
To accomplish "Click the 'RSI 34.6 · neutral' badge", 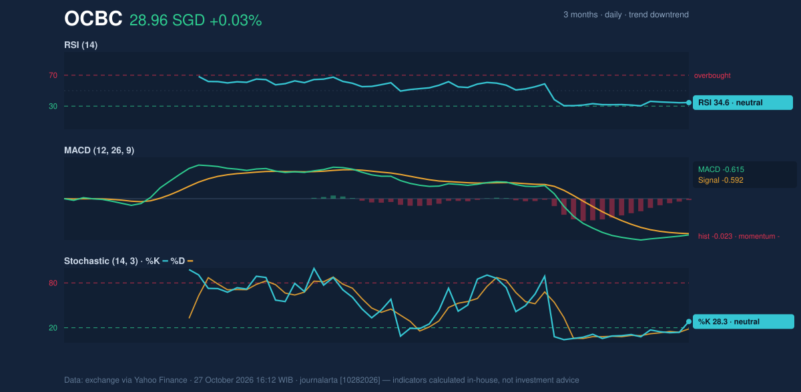I will click(x=743, y=103).
